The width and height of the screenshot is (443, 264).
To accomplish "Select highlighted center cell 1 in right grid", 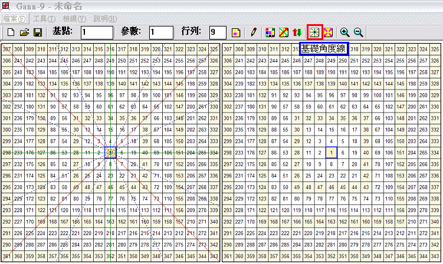I will coord(331,153).
